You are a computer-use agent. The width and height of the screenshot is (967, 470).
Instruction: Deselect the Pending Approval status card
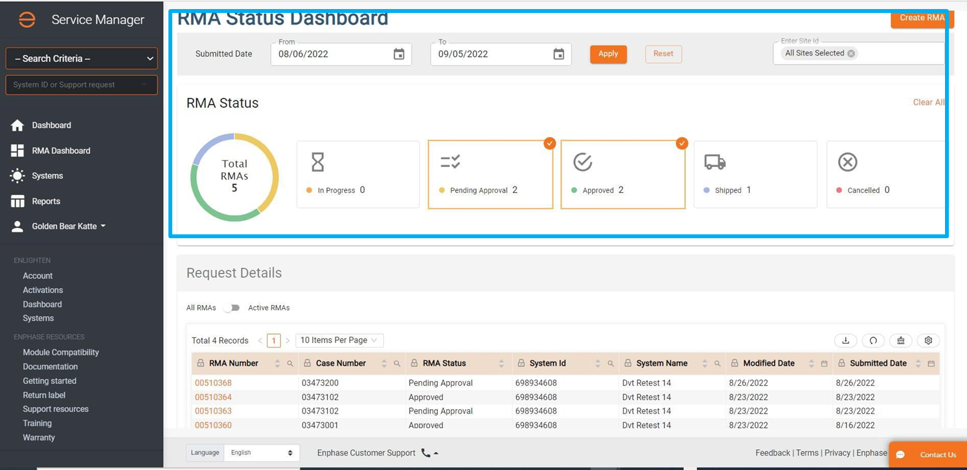[490, 173]
